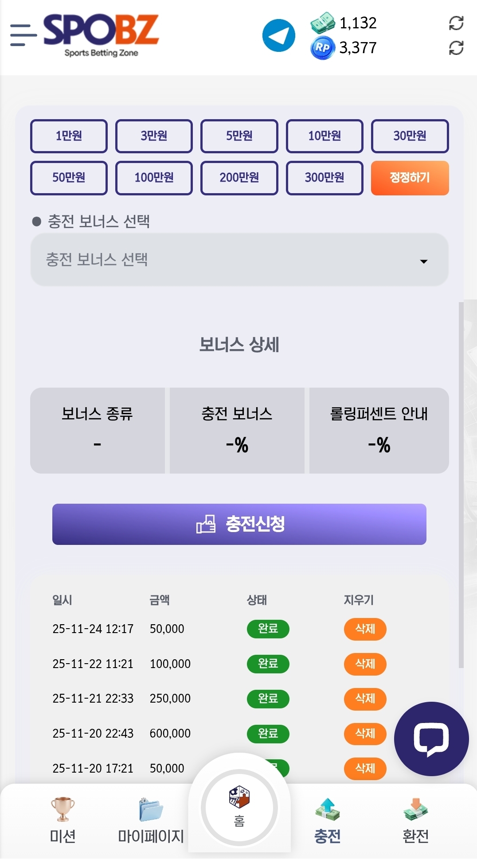
Task: Select the 1만원 amount button
Action: pyautogui.click(x=69, y=136)
